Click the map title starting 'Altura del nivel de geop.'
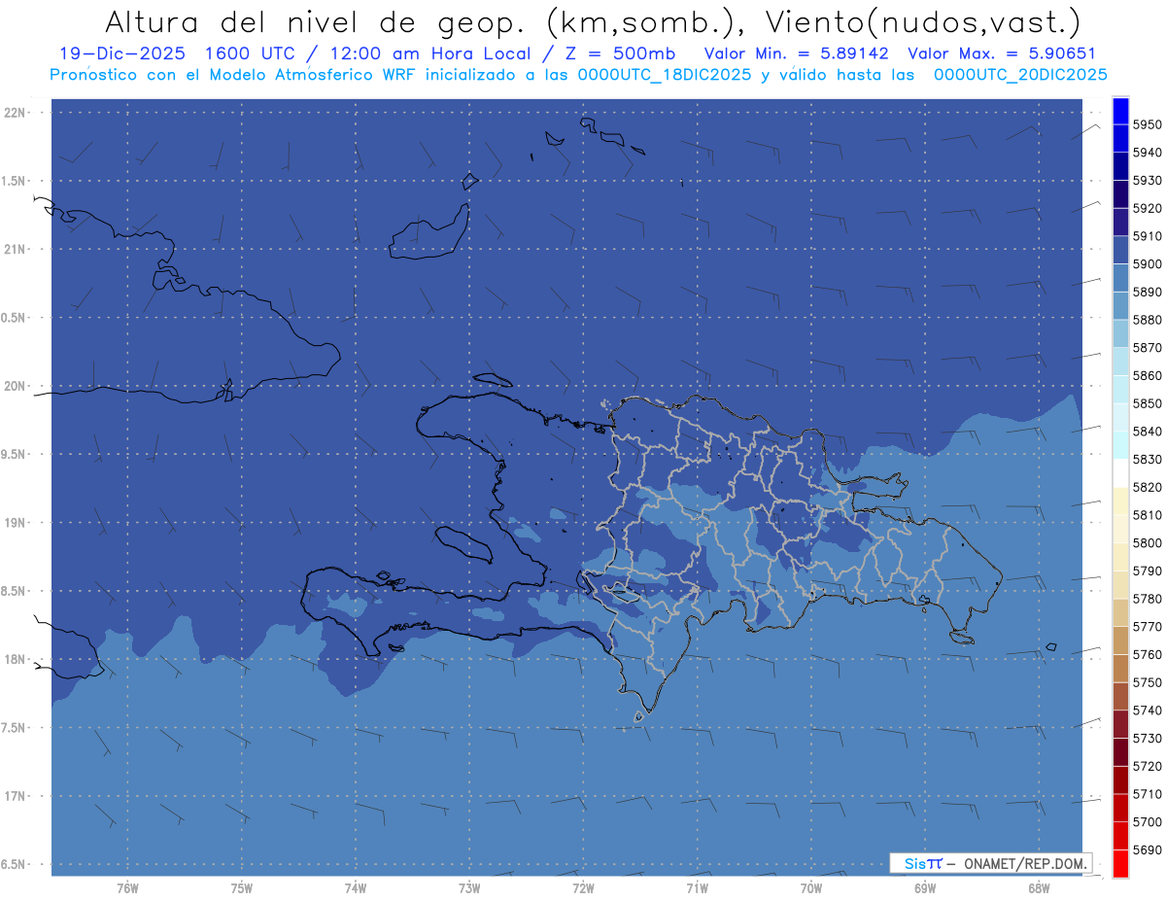 [592, 21]
